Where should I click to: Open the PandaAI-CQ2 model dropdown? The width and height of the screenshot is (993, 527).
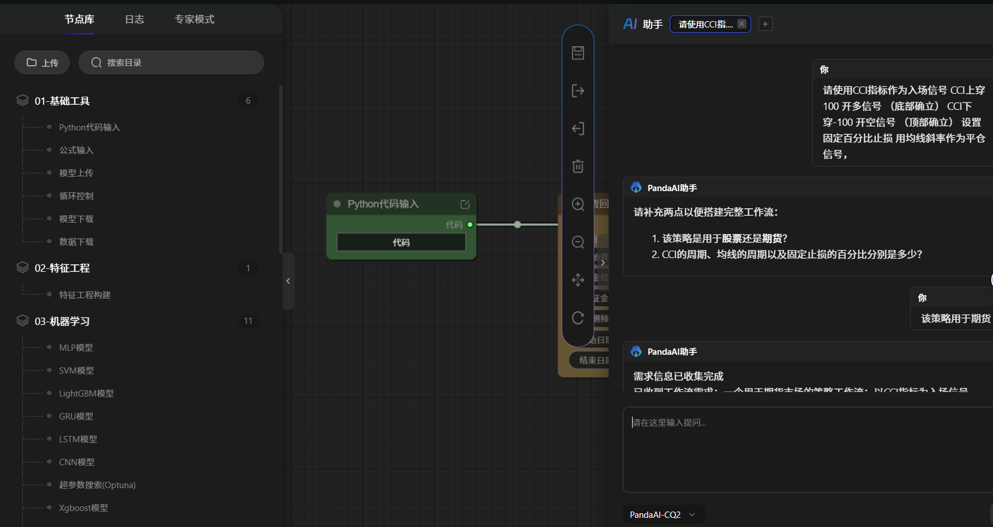pyautogui.click(x=664, y=514)
